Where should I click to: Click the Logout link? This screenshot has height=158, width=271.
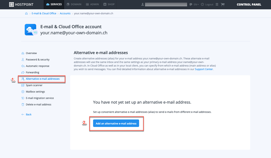pos(207,4)
